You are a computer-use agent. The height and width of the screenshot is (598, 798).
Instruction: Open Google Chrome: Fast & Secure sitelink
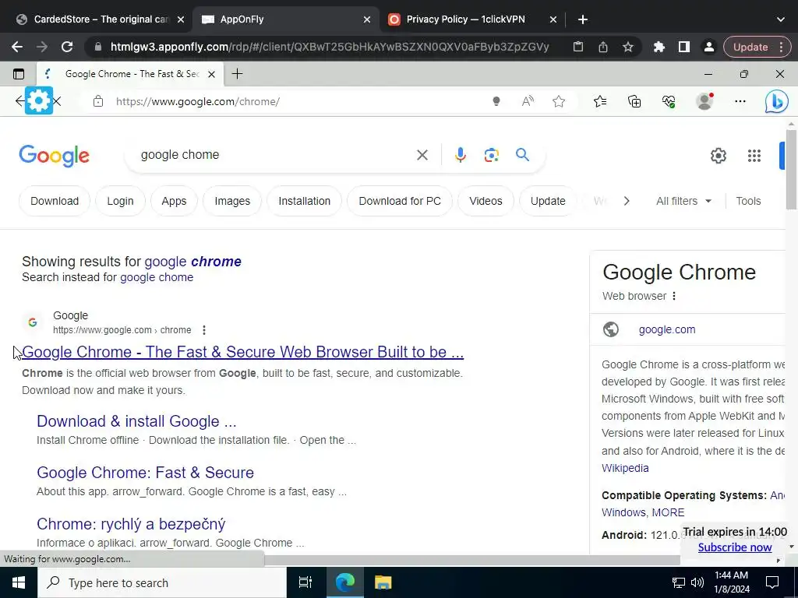point(145,473)
